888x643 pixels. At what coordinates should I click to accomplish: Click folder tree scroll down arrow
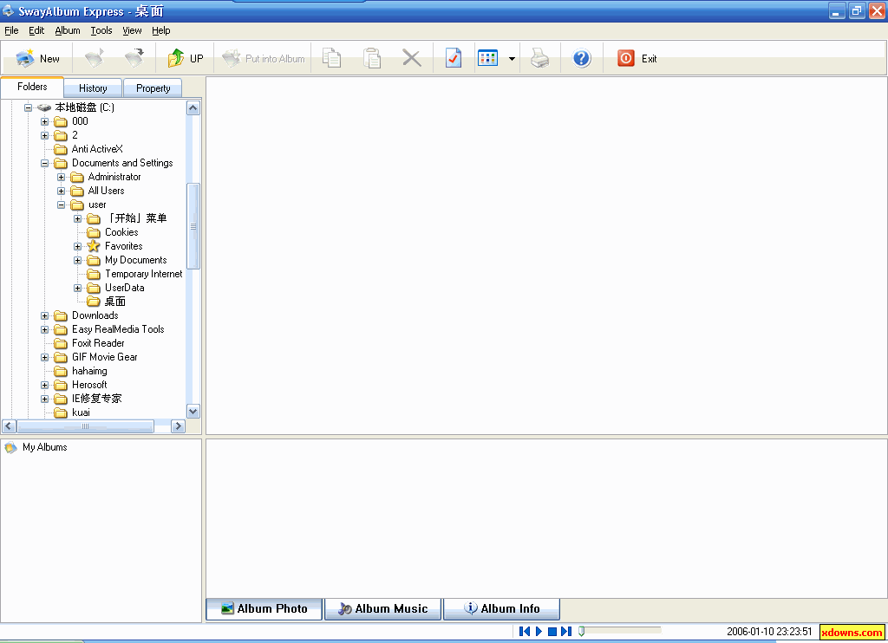193,412
